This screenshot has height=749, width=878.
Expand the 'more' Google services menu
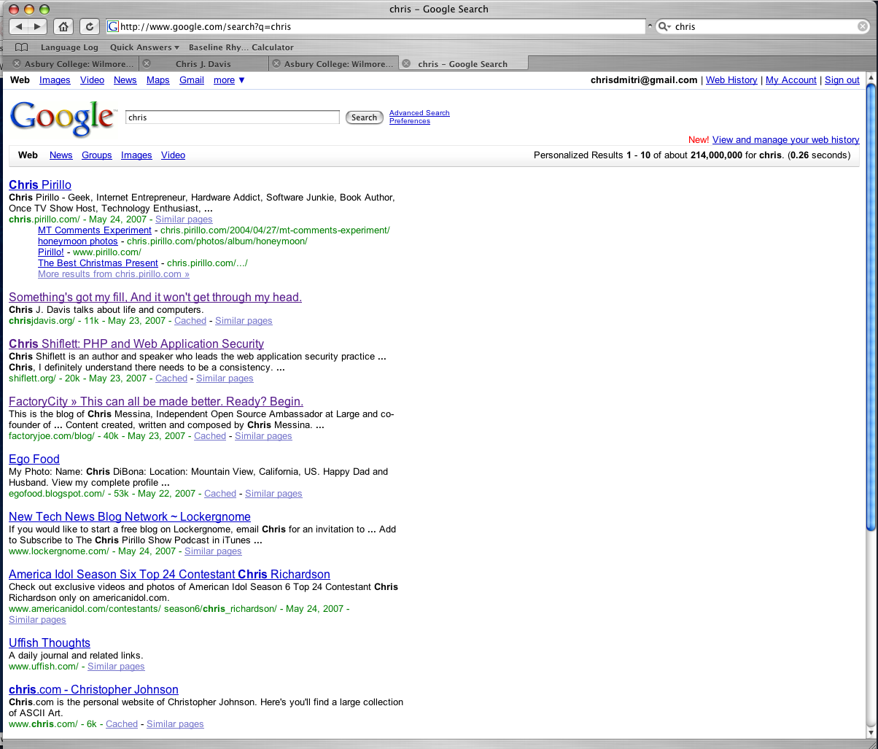click(229, 80)
